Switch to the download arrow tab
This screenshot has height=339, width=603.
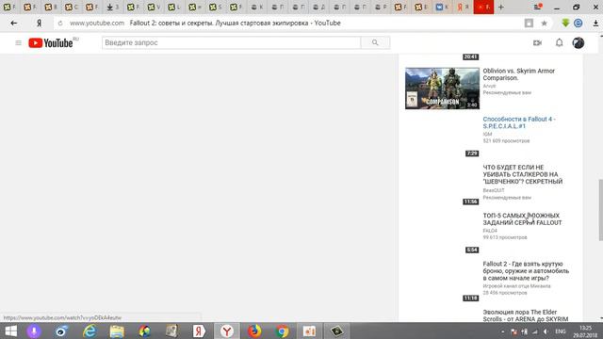coord(113,7)
